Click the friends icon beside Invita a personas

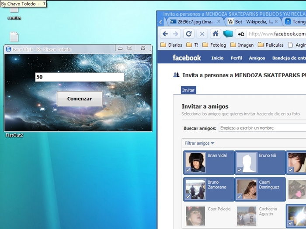pyautogui.click(x=176, y=75)
